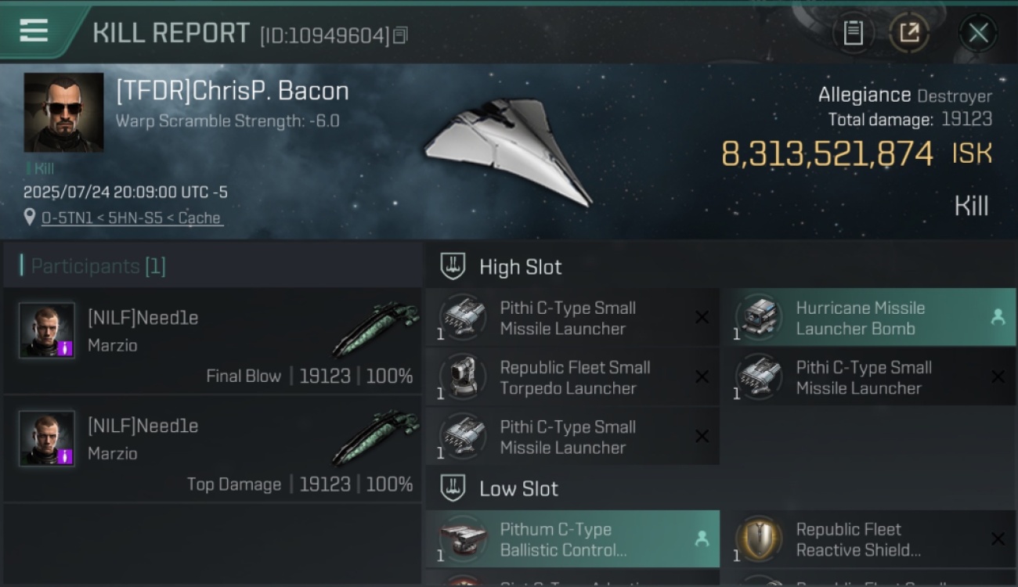The height and width of the screenshot is (587, 1018).
Task: Click the share export icon
Action: 909,33
